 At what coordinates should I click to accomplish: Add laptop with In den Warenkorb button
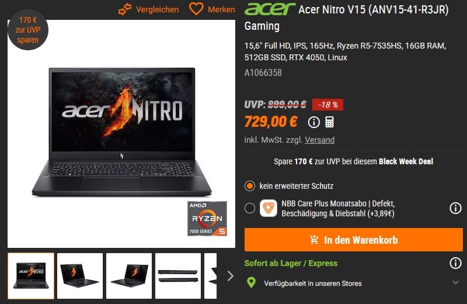click(x=354, y=240)
